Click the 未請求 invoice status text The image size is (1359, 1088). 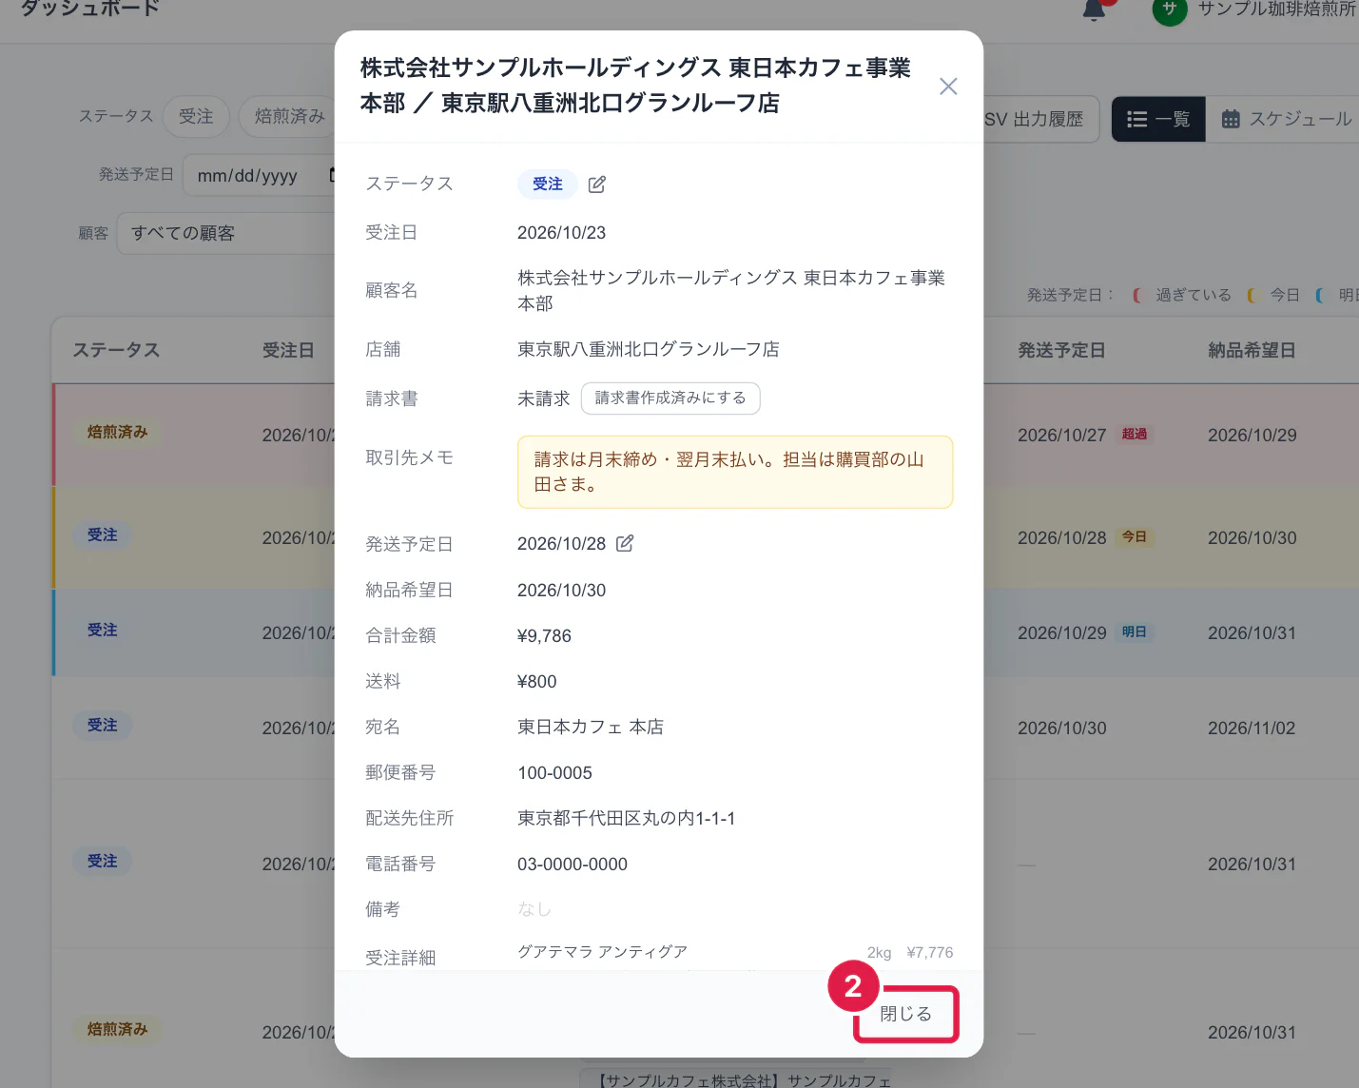[x=544, y=398]
